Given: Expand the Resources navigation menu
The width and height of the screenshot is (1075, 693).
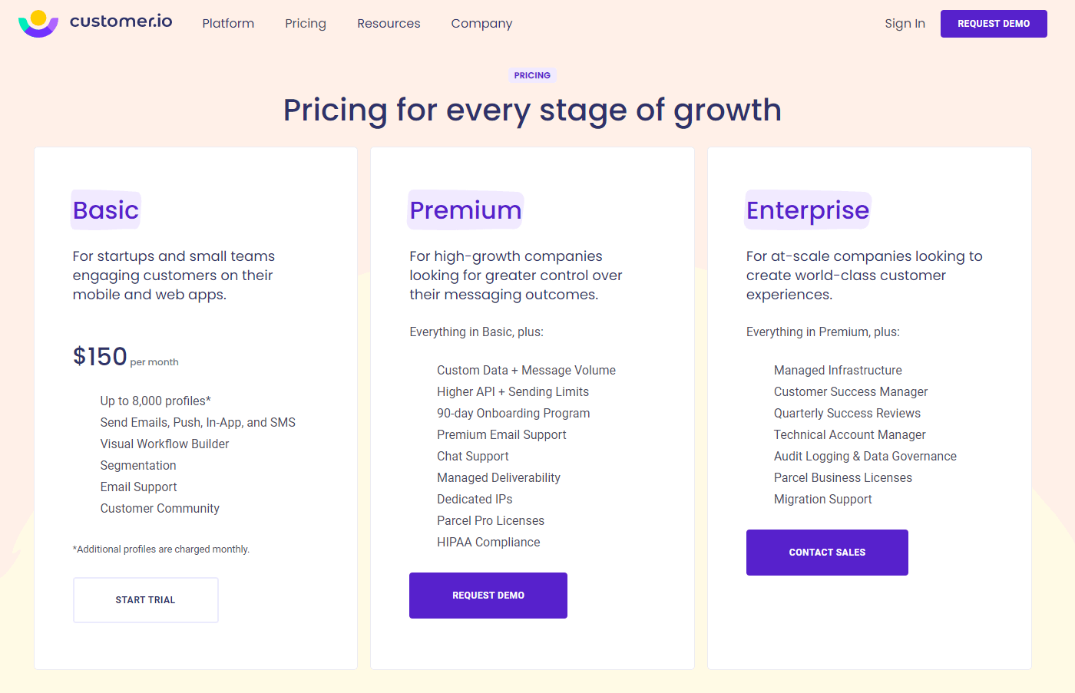Looking at the screenshot, I should tap(389, 24).
